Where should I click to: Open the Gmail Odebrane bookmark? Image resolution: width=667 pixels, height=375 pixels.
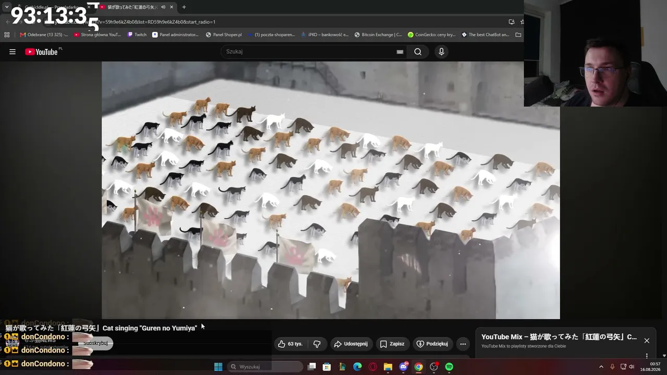tap(44, 35)
